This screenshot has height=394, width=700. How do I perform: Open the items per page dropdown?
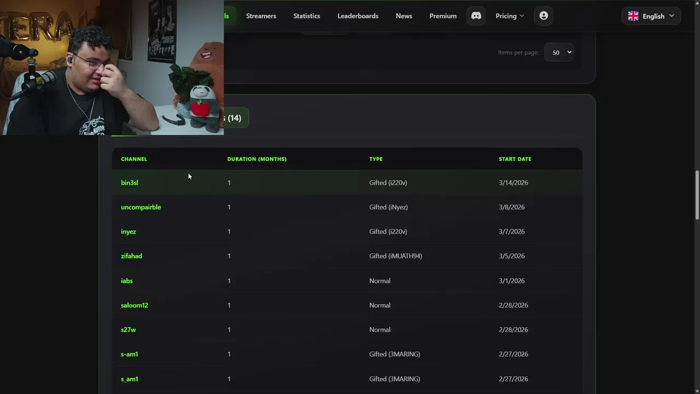(x=559, y=53)
